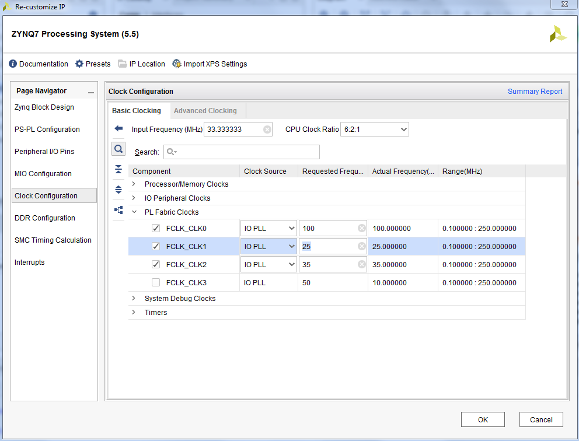579x441 pixels.
Task: Enable the FCLK_CLK3 checkbox
Action: pyautogui.click(x=156, y=283)
